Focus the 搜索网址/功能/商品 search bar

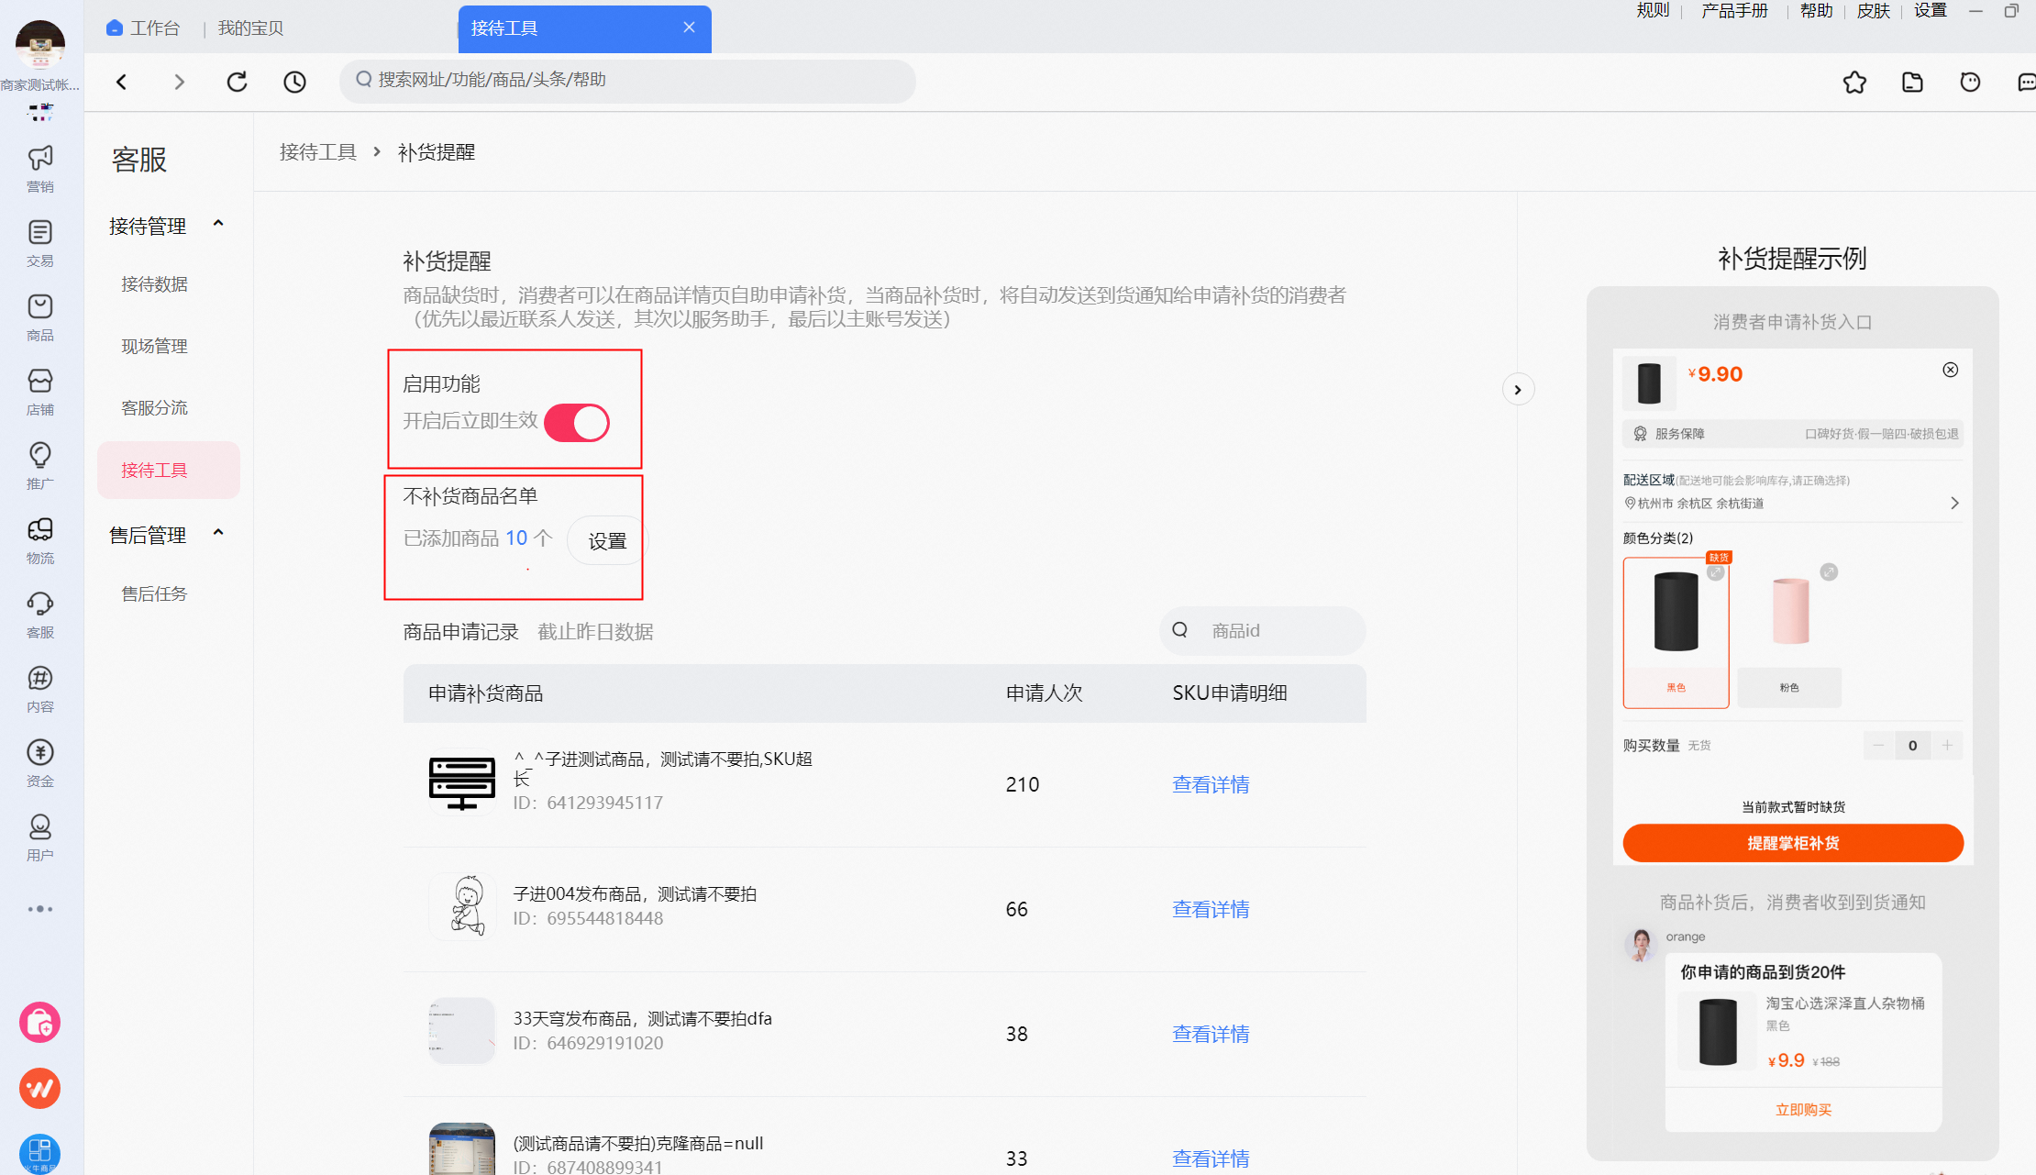[x=627, y=81]
